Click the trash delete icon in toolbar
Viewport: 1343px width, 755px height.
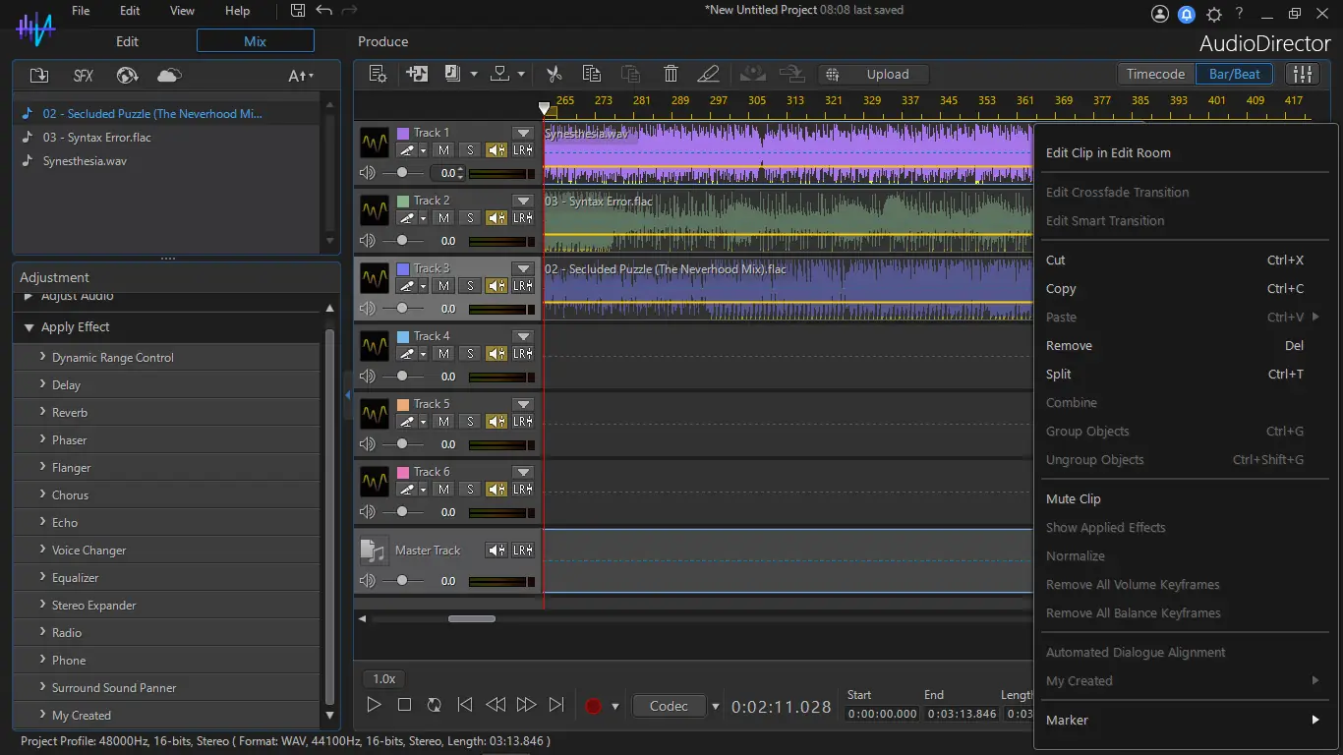pos(671,75)
